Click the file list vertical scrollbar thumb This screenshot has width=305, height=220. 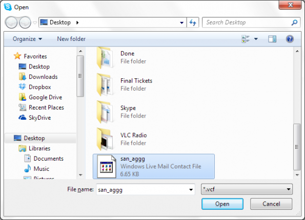(297, 147)
